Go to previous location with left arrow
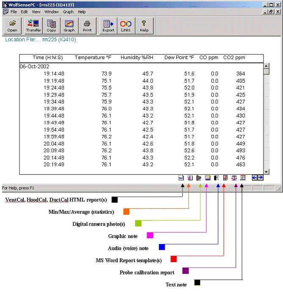The image size is (283, 294). tap(255, 178)
